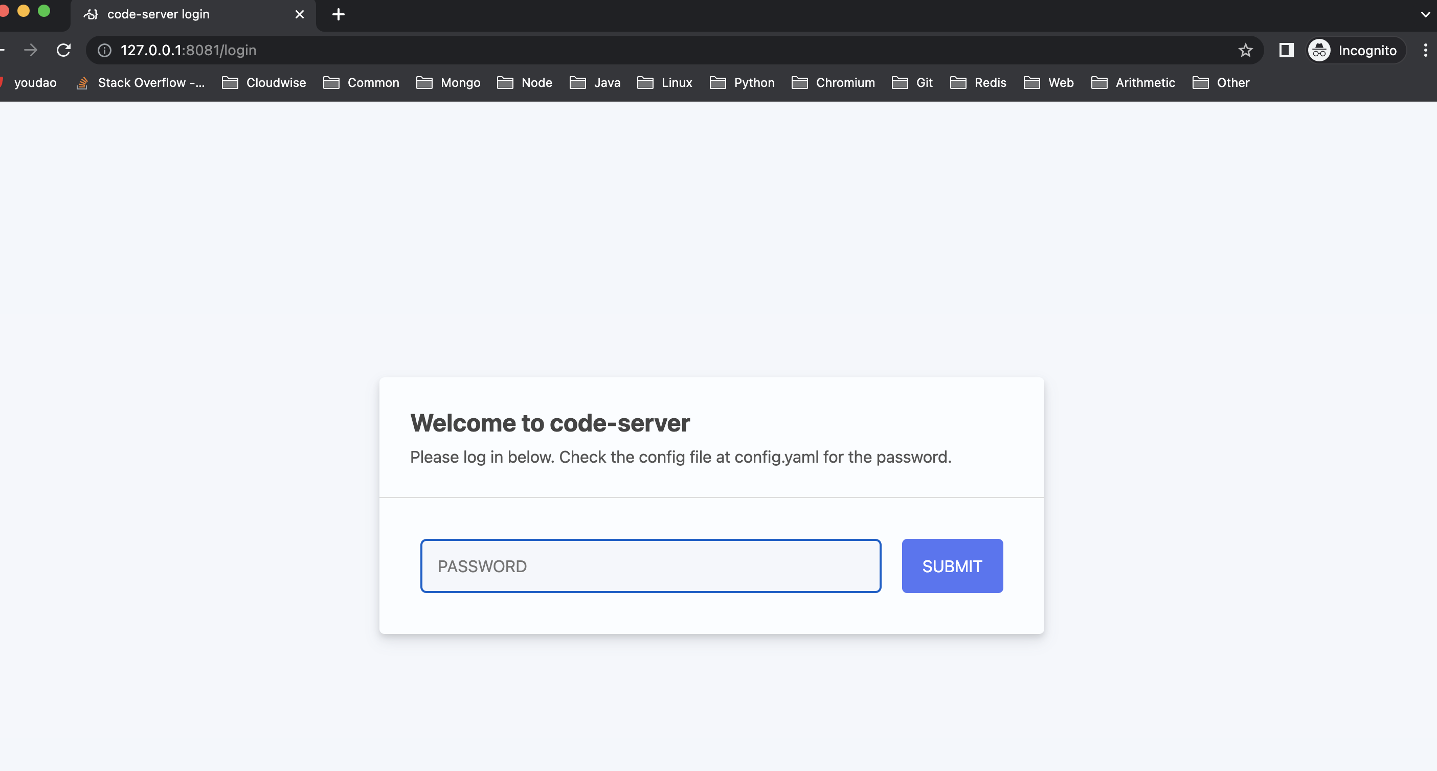1437x771 pixels.
Task: Click the PASSWORD input field
Action: point(651,565)
